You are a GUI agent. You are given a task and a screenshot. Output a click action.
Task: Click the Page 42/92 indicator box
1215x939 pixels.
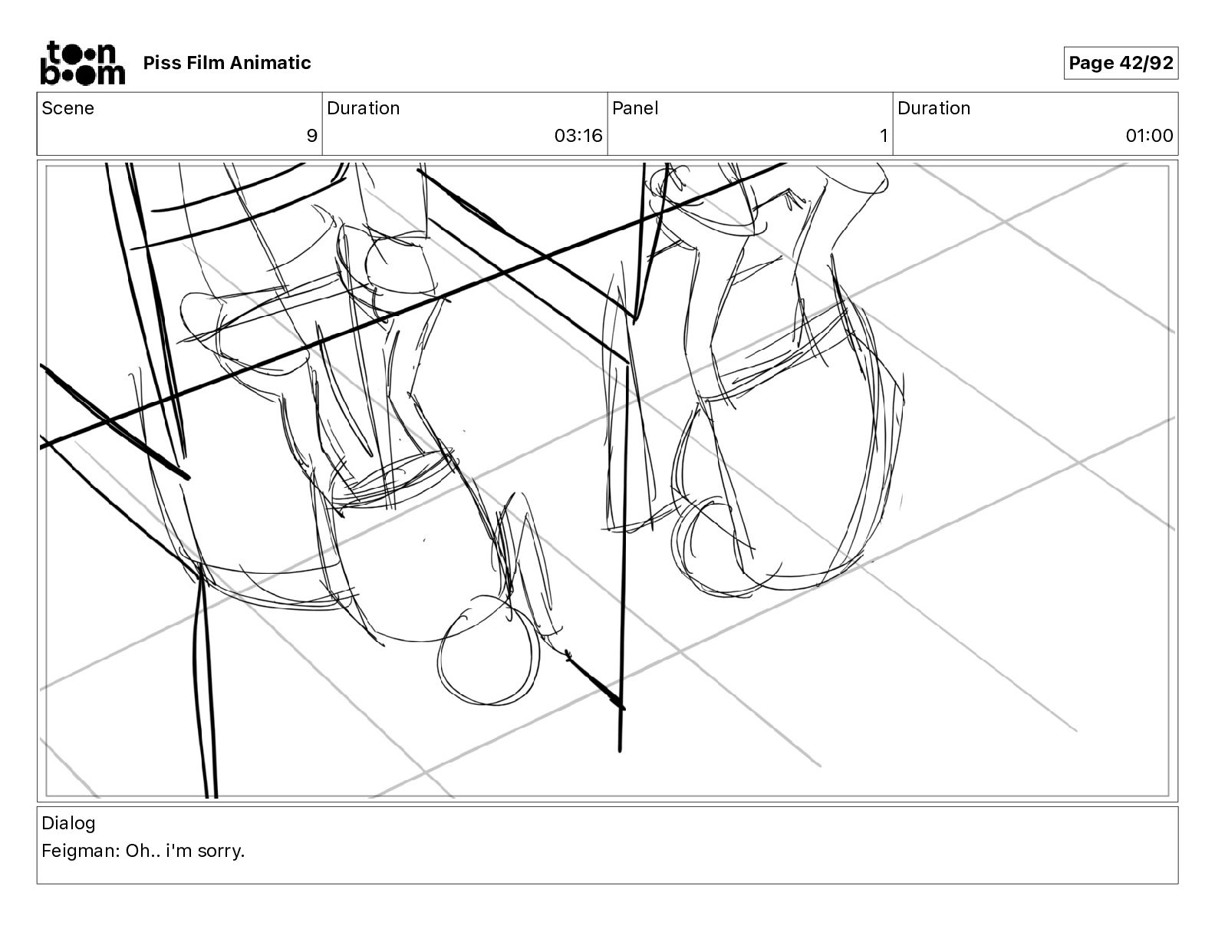[x=1121, y=63]
